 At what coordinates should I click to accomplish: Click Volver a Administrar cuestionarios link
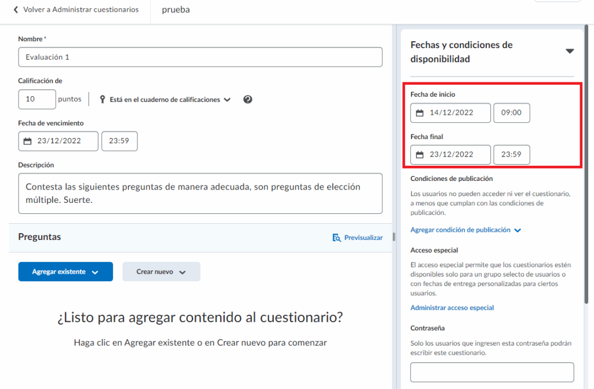[x=81, y=10]
